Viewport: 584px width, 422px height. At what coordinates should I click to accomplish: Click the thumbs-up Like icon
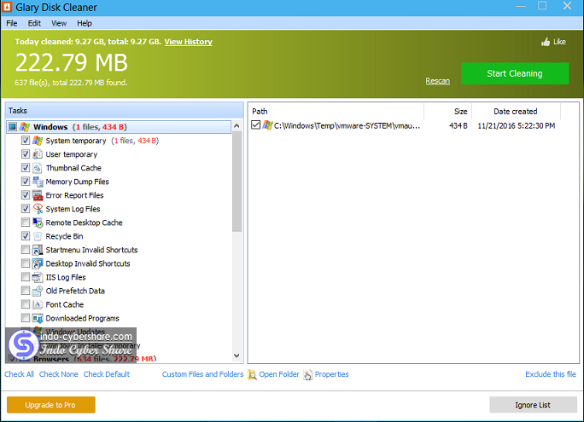click(546, 42)
